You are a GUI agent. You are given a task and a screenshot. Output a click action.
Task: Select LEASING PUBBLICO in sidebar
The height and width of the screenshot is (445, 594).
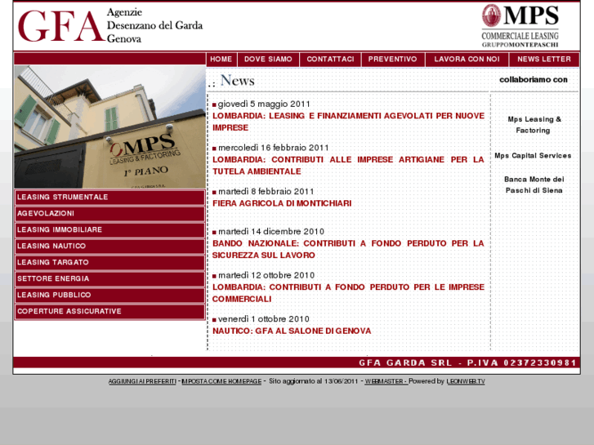(109, 295)
